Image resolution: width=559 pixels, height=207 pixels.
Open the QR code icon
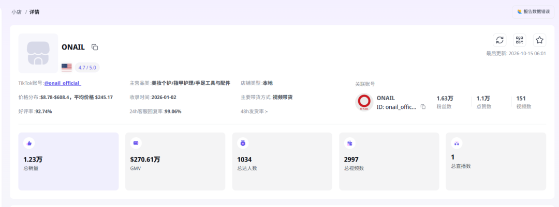520,40
